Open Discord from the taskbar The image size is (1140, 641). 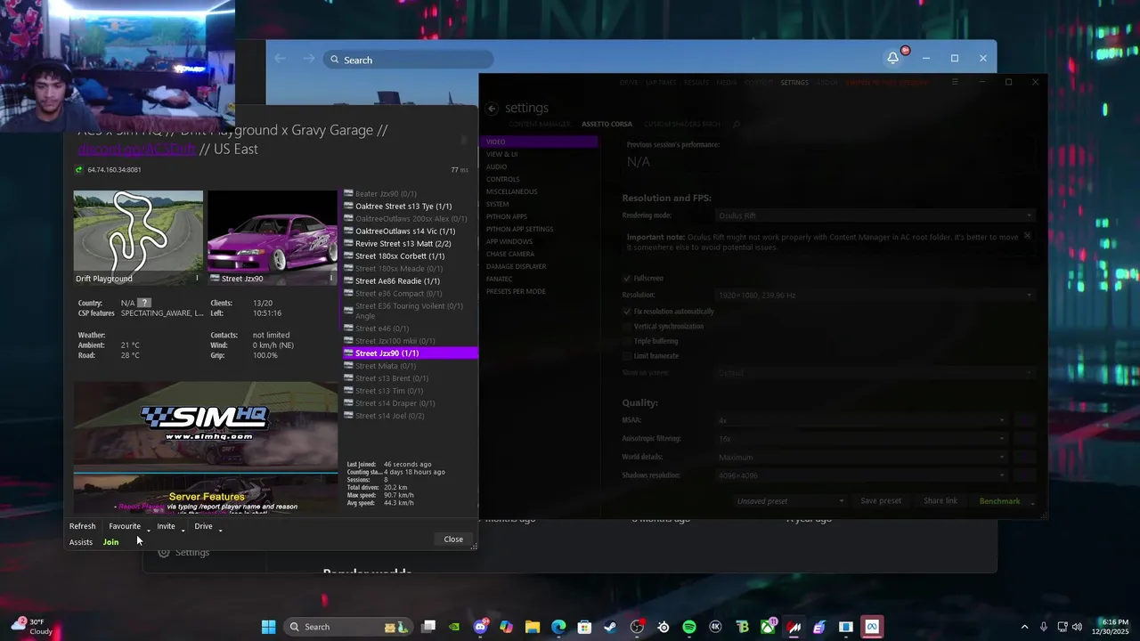(x=481, y=627)
